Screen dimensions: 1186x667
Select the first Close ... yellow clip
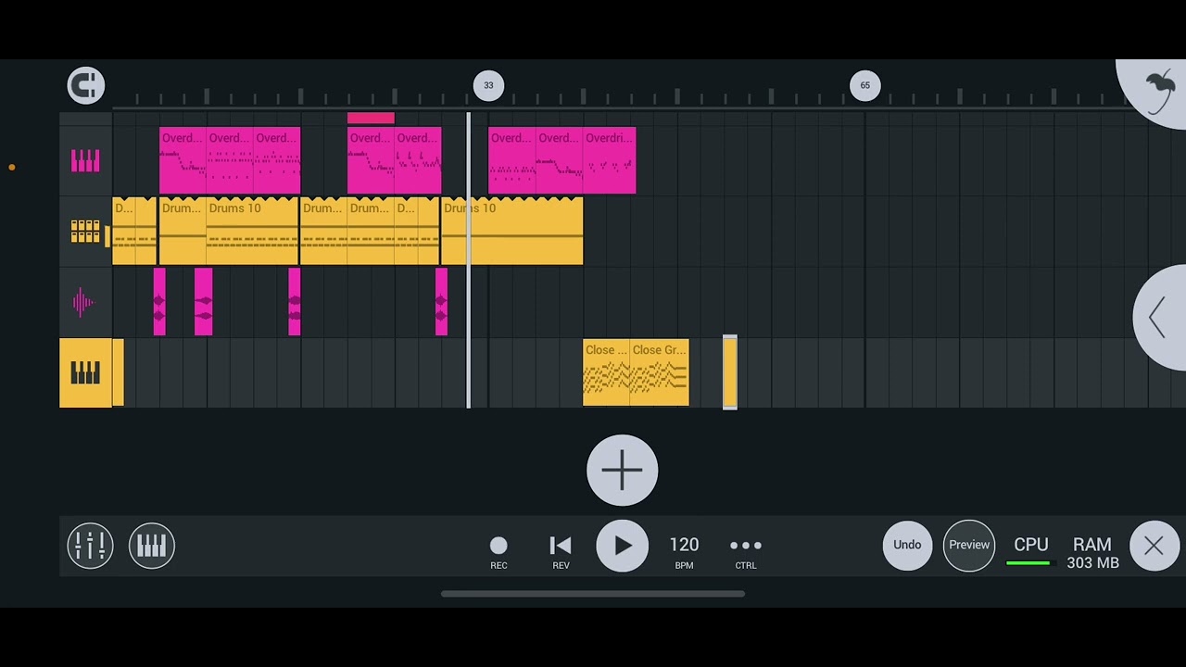click(606, 372)
